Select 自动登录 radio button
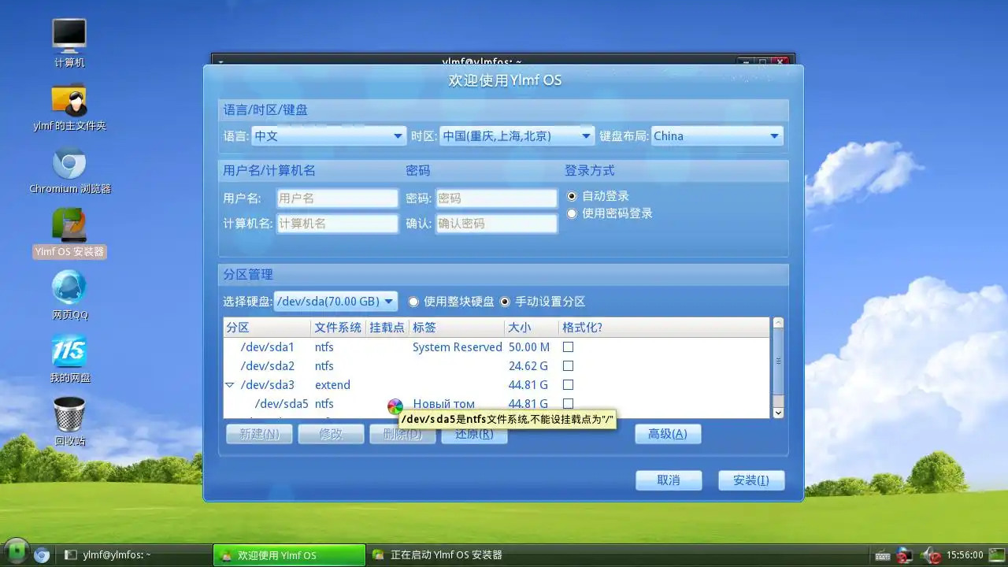 click(573, 196)
